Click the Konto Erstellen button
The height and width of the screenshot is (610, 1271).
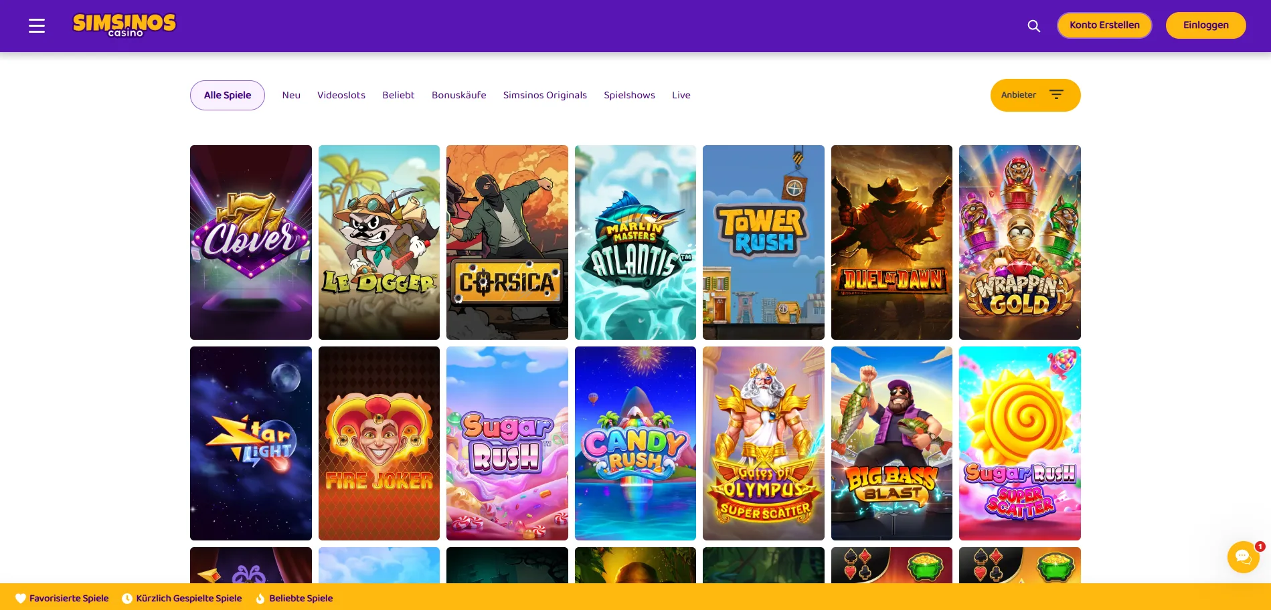coord(1104,25)
